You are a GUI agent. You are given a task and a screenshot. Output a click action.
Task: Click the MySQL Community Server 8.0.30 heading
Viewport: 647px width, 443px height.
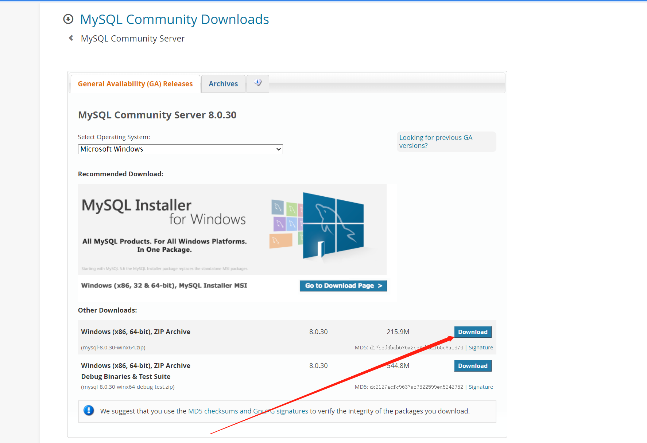(x=157, y=115)
